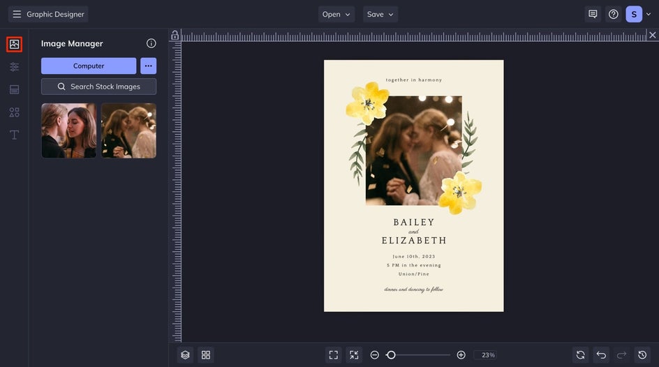659x367 pixels.
Task: Click the reset/refresh canvas icon
Action: coord(580,355)
